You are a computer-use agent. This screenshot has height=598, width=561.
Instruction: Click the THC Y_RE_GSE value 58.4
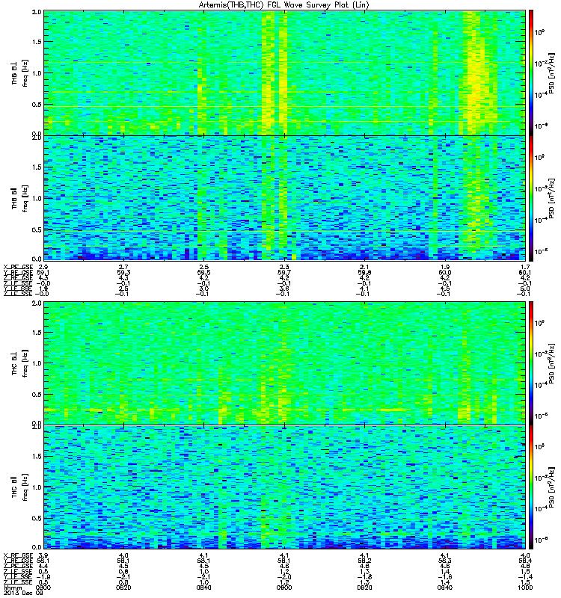[525, 561]
